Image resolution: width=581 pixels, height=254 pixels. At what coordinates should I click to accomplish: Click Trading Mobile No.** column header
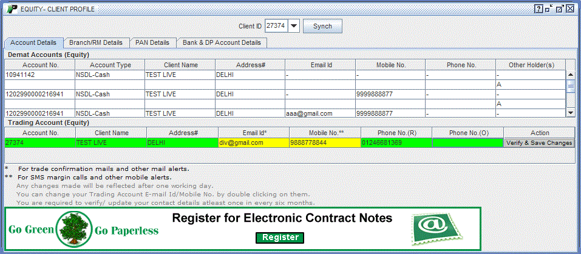(325, 133)
